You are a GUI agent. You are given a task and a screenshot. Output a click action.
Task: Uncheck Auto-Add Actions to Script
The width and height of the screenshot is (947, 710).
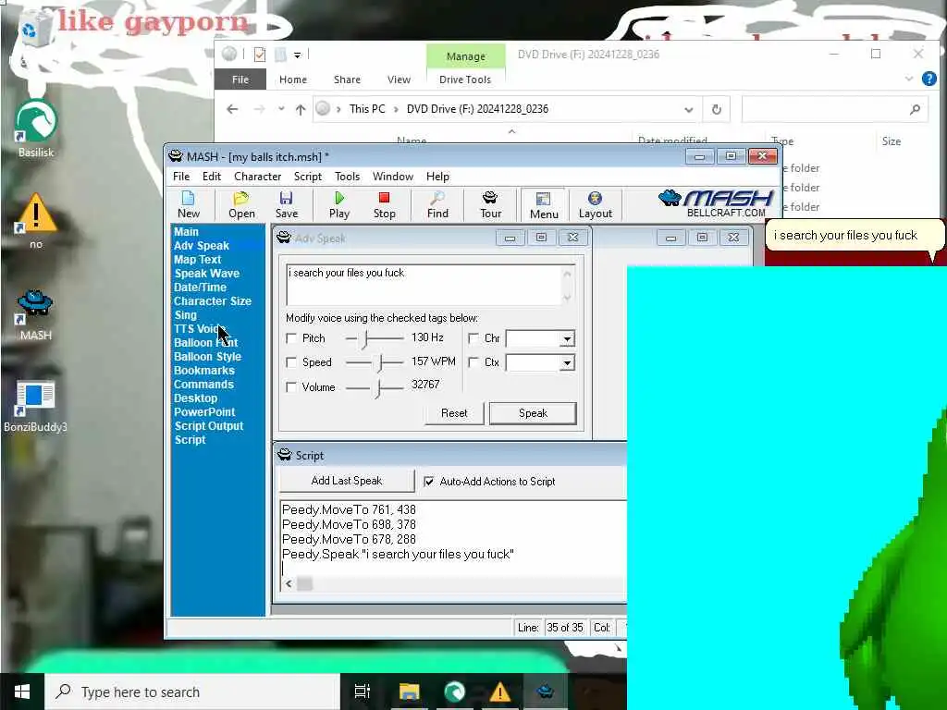pyautogui.click(x=429, y=481)
